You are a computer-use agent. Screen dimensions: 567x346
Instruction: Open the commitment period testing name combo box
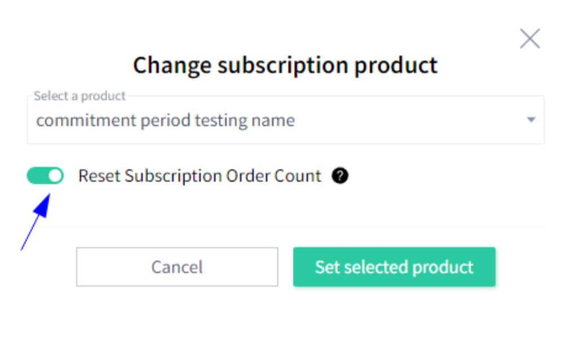click(x=285, y=120)
